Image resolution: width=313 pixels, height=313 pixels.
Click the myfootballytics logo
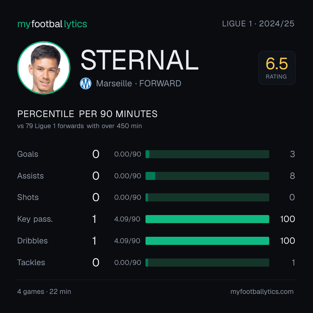(52, 24)
